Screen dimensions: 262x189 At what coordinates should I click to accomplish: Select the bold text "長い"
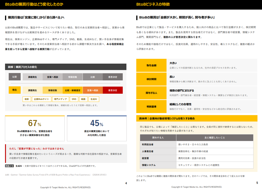pos(172,77)
